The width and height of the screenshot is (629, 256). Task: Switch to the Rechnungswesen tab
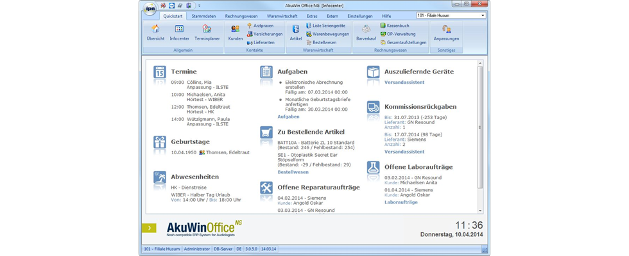[241, 17]
